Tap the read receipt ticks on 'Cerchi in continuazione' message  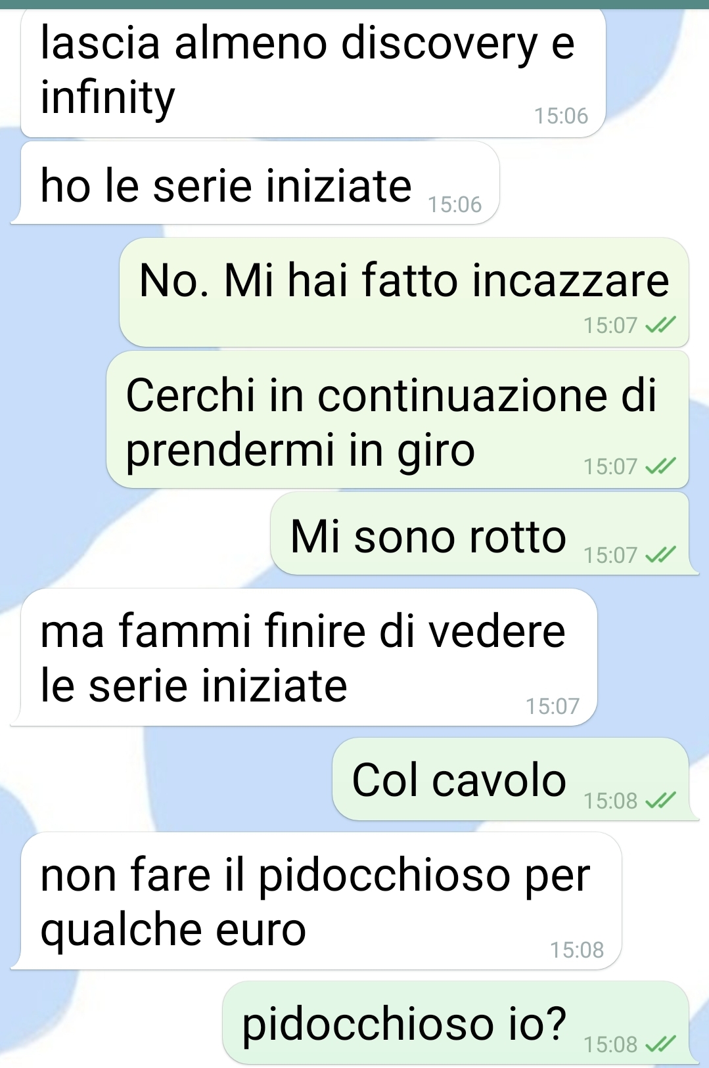[x=660, y=466]
